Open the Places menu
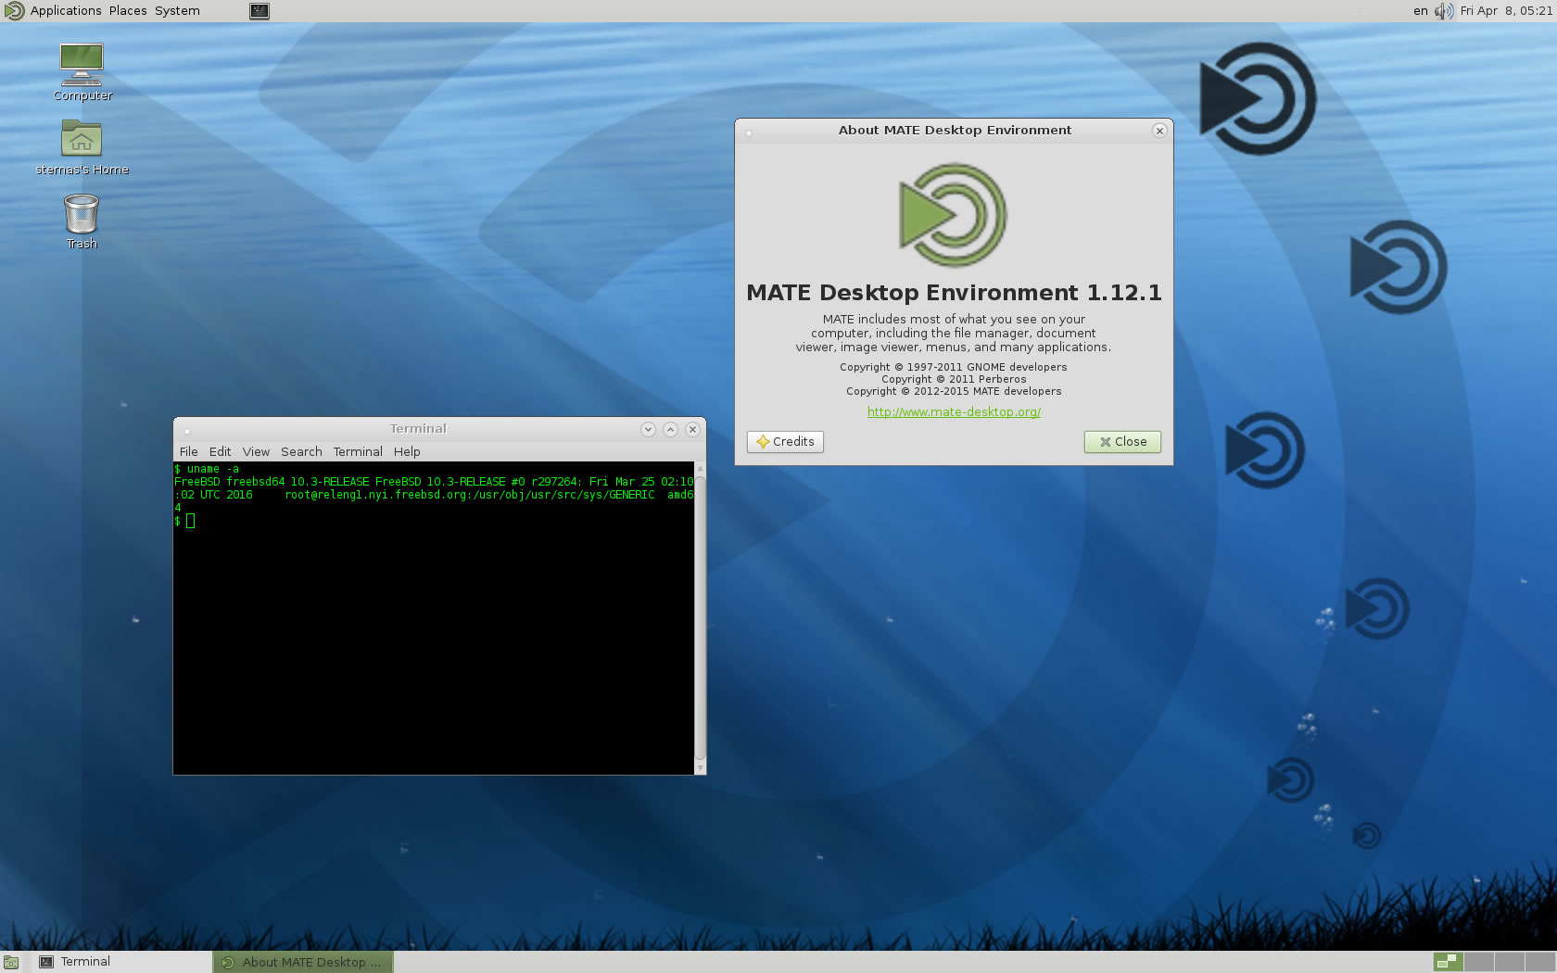The image size is (1557, 973). 128,11
